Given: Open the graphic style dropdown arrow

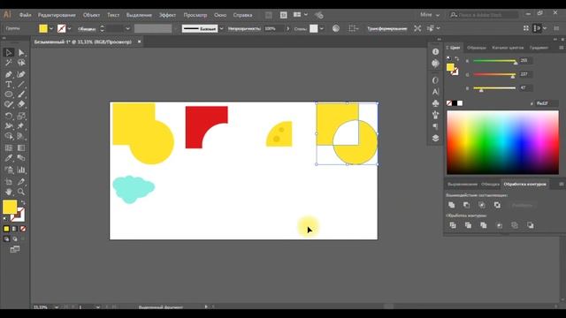Looking at the screenshot, I should tap(322, 28).
